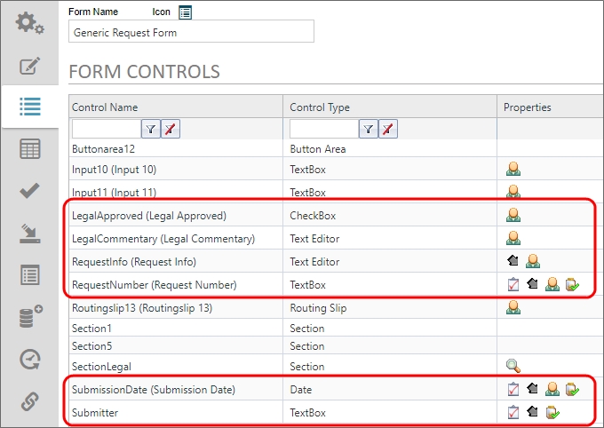Screen dimensions: 604x428
Task: Click the checkmark sidebar icon
Action: [x=29, y=190]
